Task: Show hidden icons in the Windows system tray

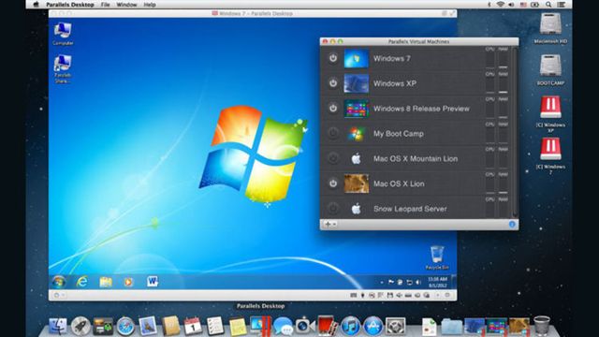Action: [x=382, y=283]
